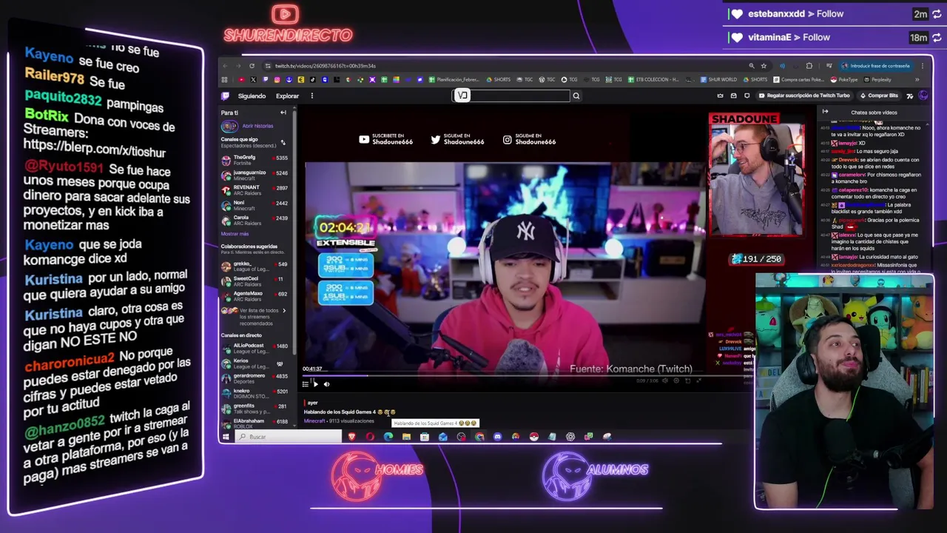947x533 pixels.
Task: Open Prime loot crown icon
Action: pyautogui.click(x=721, y=95)
